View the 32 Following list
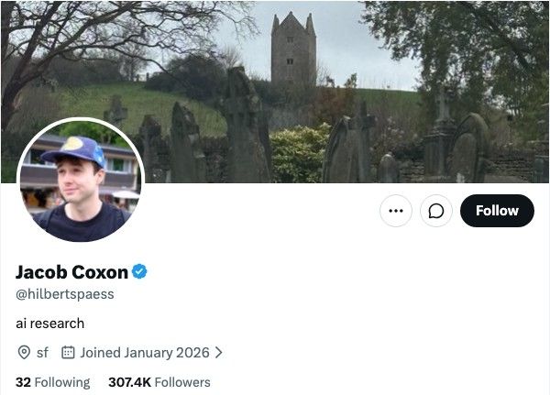Viewport: 550px width, 395px height. click(x=52, y=382)
